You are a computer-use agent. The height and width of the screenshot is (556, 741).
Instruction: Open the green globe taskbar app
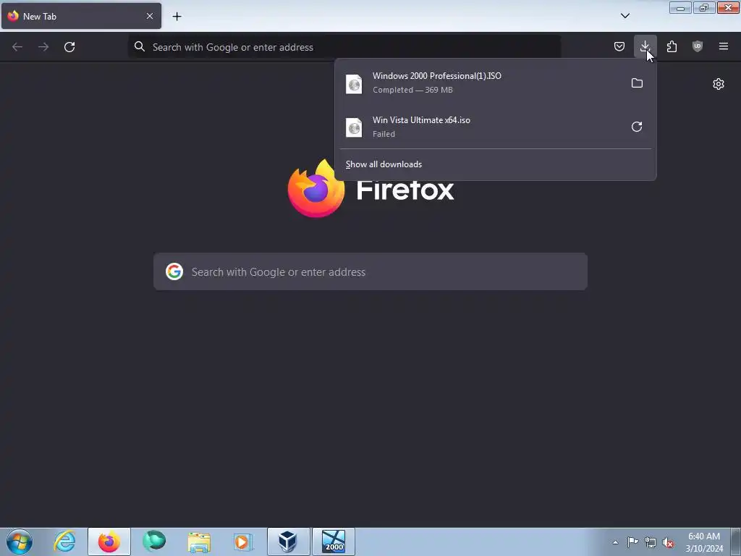coord(154,542)
